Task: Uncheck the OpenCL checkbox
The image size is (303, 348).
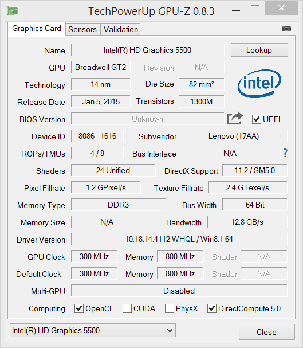Action: (x=79, y=308)
